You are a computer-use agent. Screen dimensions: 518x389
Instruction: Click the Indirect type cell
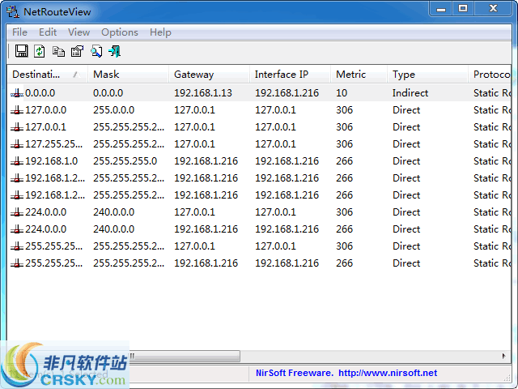410,93
